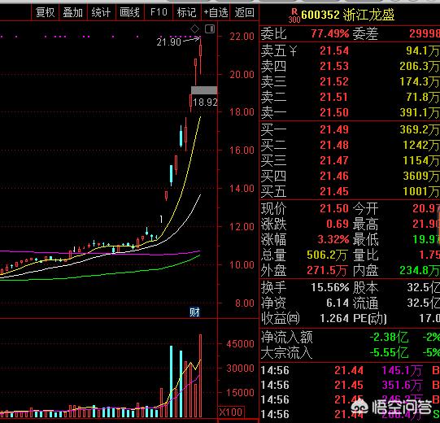
Task: Click 总量 value 506.2万
Action: (327, 255)
